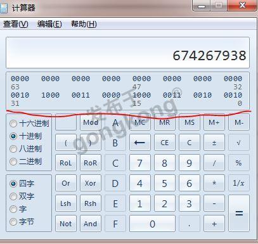The height and width of the screenshot is (244, 258).
Task: Click the Xor bitwise button
Action: tap(91, 183)
